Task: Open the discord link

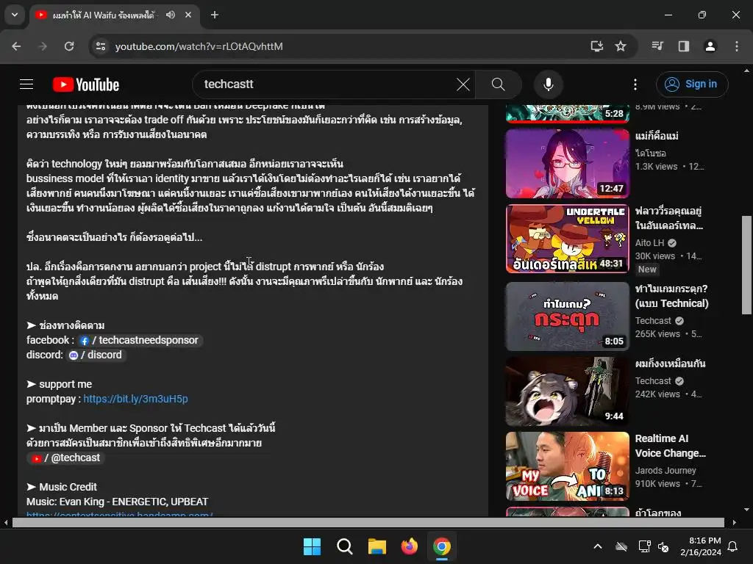Action: [96, 355]
